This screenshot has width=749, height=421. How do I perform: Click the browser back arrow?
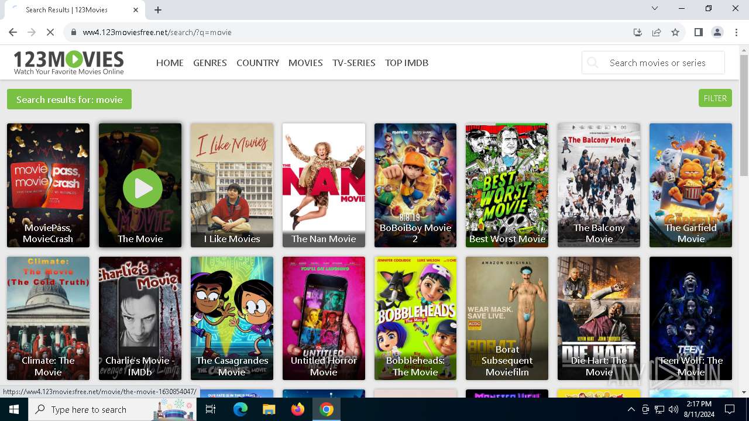(x=13, y=32)
